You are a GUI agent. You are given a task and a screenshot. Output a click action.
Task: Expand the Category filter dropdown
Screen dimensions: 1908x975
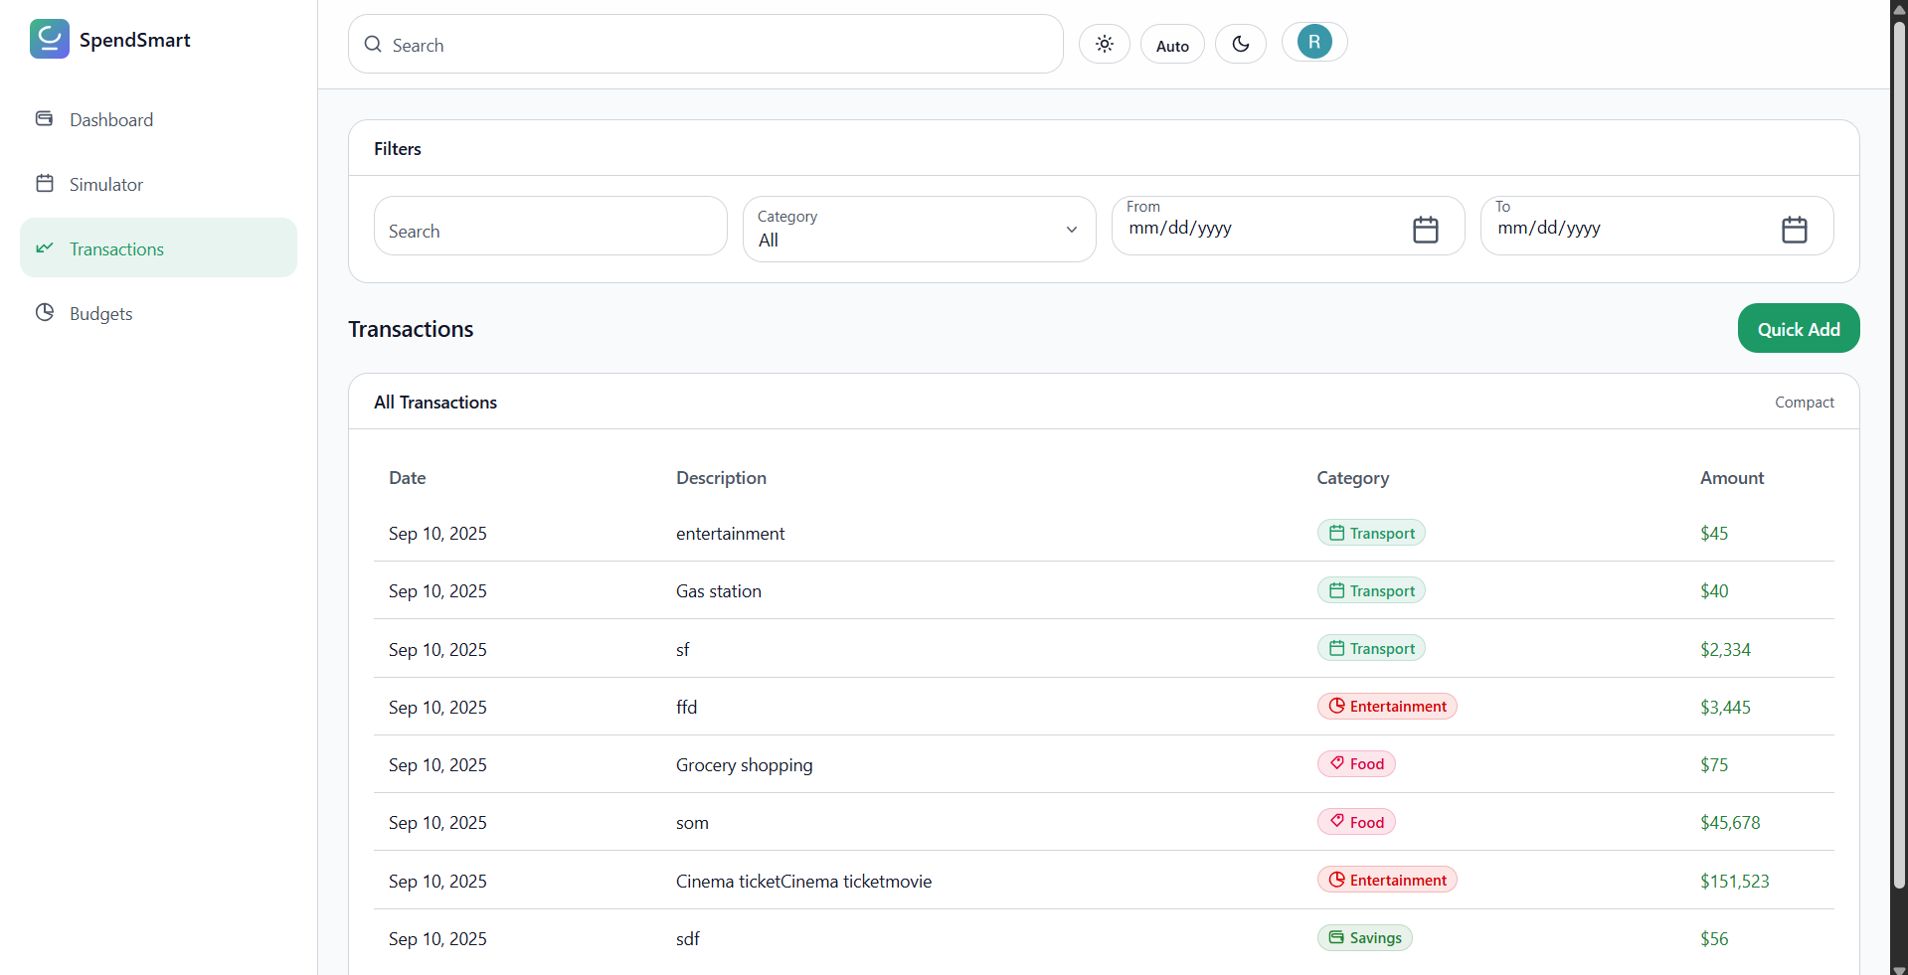pyautogui.click(x=919, y=230)
